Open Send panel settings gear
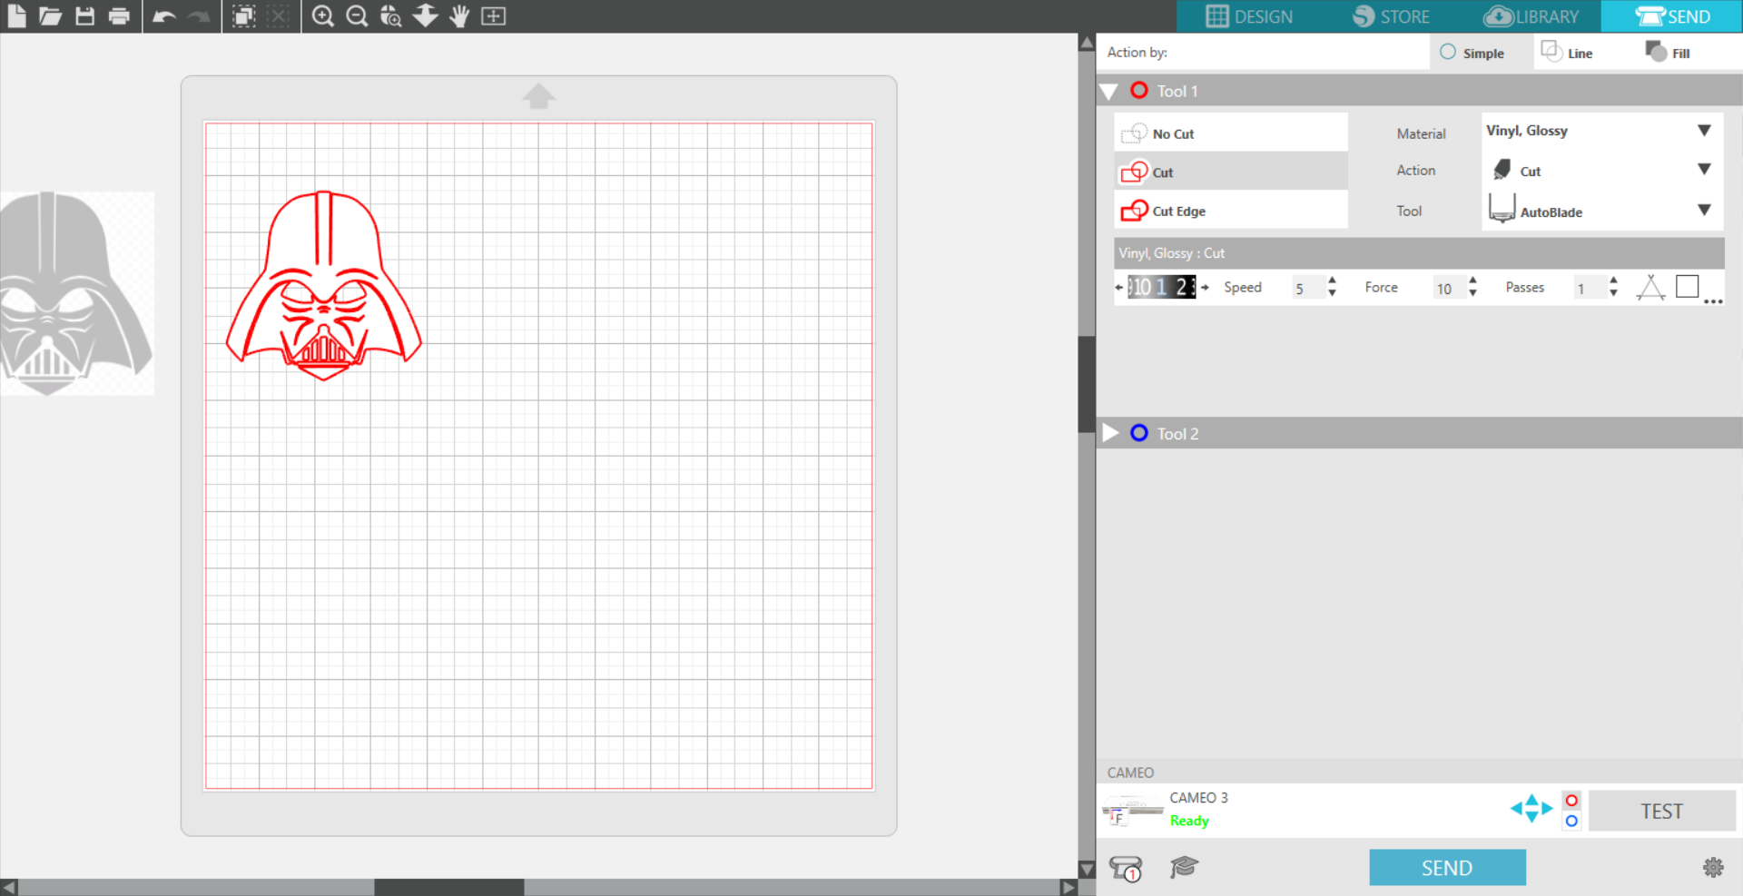 pos(1713,868)
